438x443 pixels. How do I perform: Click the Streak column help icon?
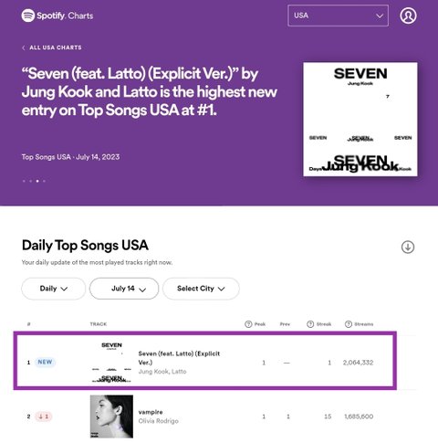310,324
